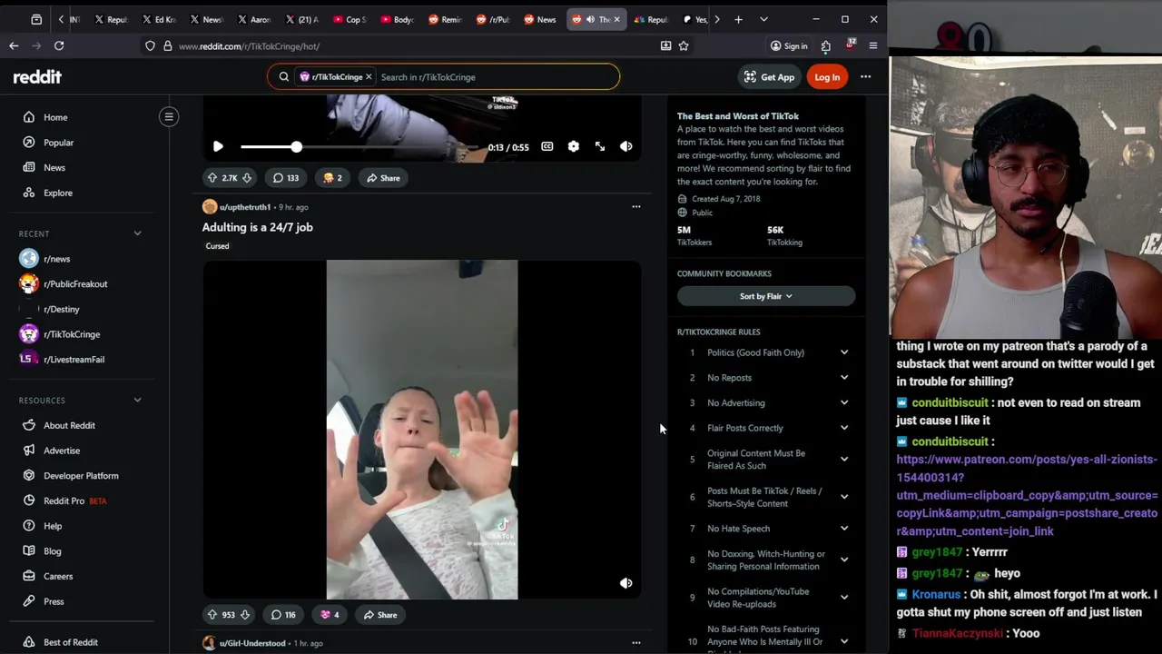
Task: Click the Log In button
Action: [x=827, y=77]
